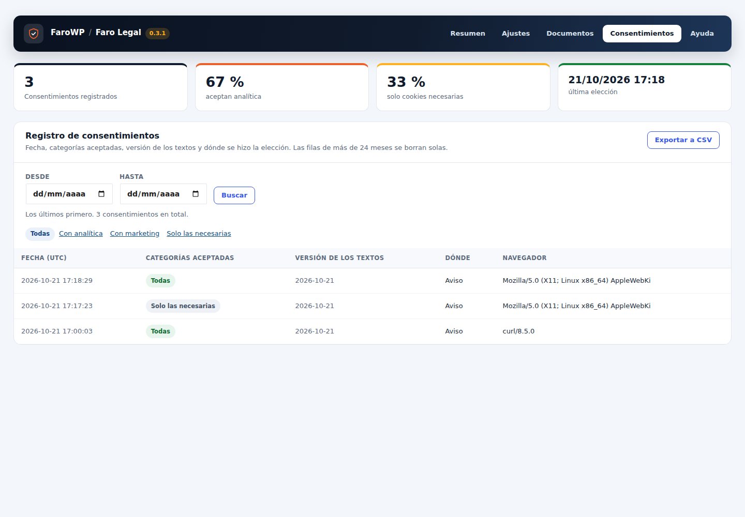Click the última elección date card
This screenshot has width=745, height=517.
pyautogui.click(x=645, y=87)
